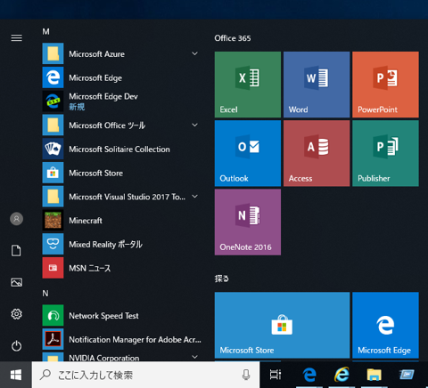
Task: Open the Documents sidebar icon
Action: pyautogui.click(x=16, y=251)
